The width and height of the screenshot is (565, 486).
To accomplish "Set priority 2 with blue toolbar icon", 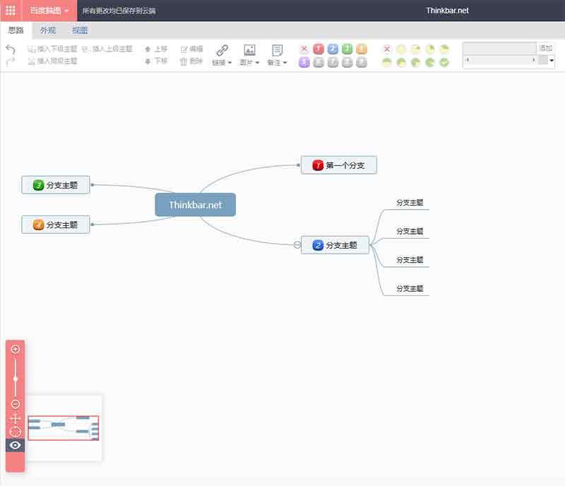I will (x=333, y=49).
